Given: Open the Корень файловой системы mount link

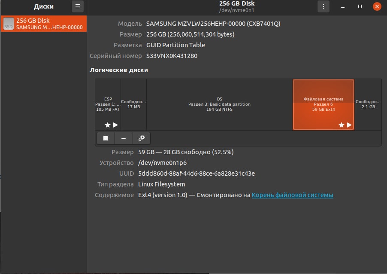Looking at the screenshot, I should pos(292,195).
